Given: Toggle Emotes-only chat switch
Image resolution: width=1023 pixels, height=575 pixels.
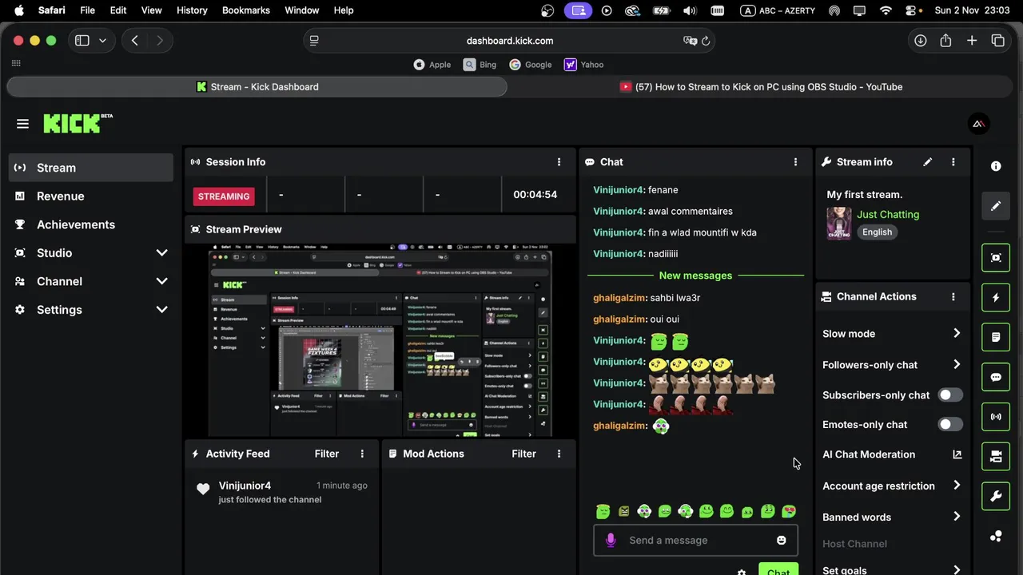Looking at the screenshot, I should pos(949,425).
